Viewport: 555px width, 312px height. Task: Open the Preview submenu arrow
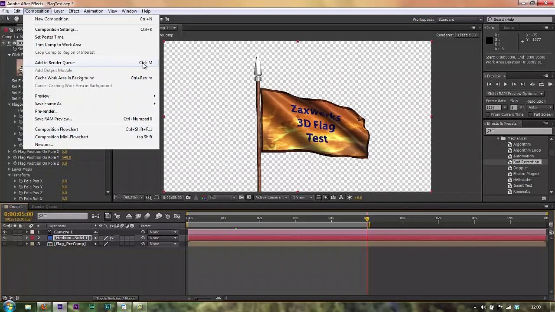click(154, 96)
